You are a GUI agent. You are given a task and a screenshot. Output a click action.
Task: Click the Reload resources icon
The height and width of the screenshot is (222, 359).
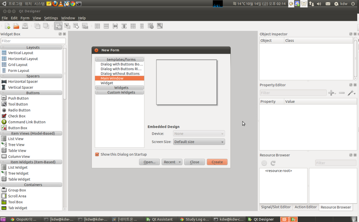click(x=273, y=163)
